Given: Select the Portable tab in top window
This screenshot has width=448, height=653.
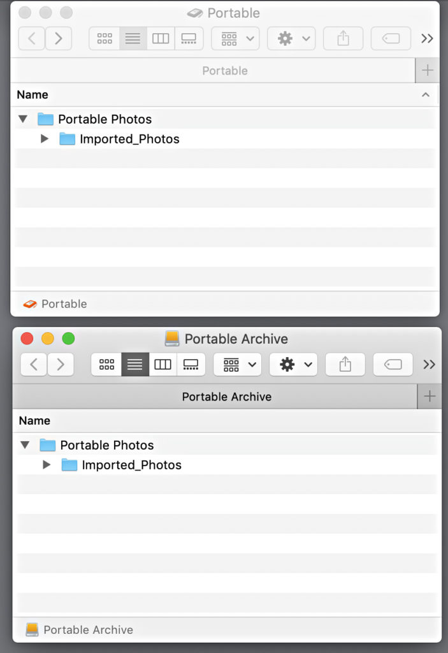Looking at the screenshot, I should [x=224, y=71].
